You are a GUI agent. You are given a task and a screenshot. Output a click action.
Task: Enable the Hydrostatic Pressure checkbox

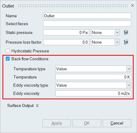click(8, 51)
